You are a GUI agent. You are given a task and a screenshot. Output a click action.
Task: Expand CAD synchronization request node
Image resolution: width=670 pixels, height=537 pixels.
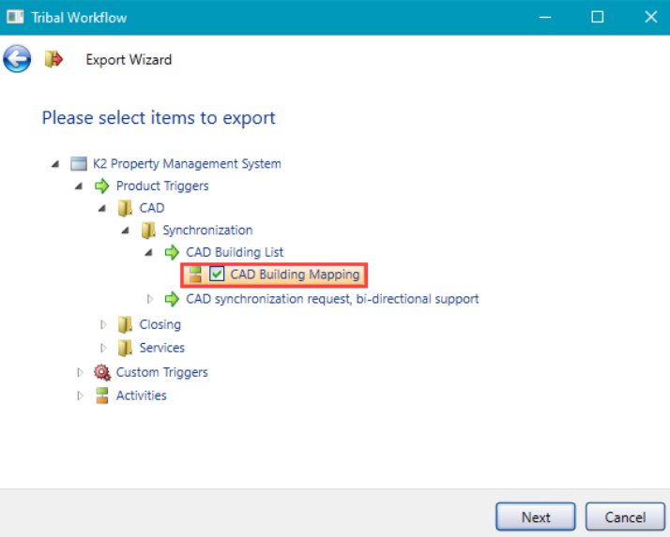[150, 299]
